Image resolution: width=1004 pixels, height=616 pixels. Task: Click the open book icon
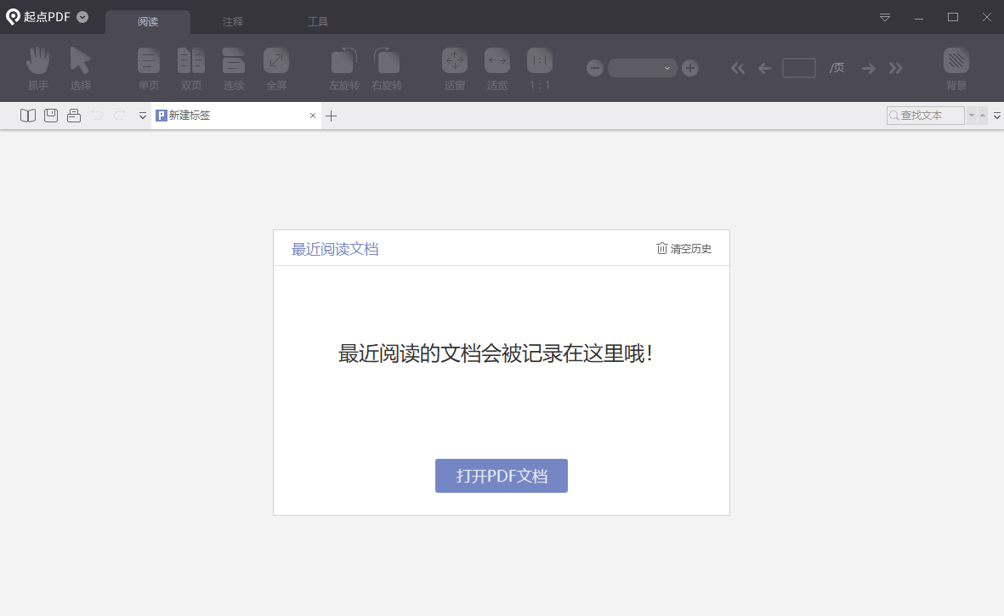pyautogui.click(x=27, y=116)
